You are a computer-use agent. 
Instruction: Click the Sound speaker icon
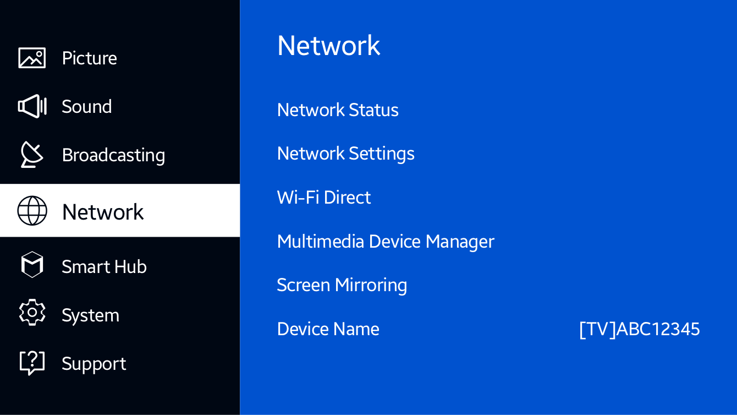click(32, 106)
